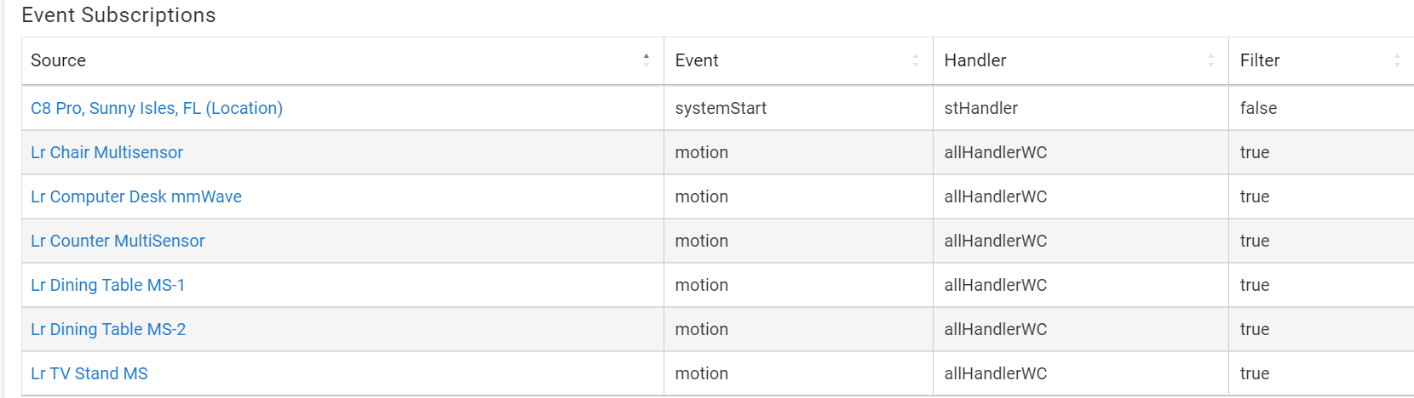Viewport: 1414px width, 398px height.
Task: Open the C8 Pro, Sunny Isles location link
Action: [x=157, y=108]
